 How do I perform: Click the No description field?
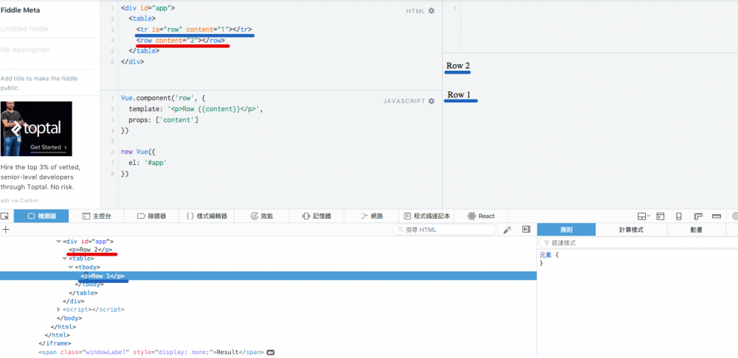[47, 50]
